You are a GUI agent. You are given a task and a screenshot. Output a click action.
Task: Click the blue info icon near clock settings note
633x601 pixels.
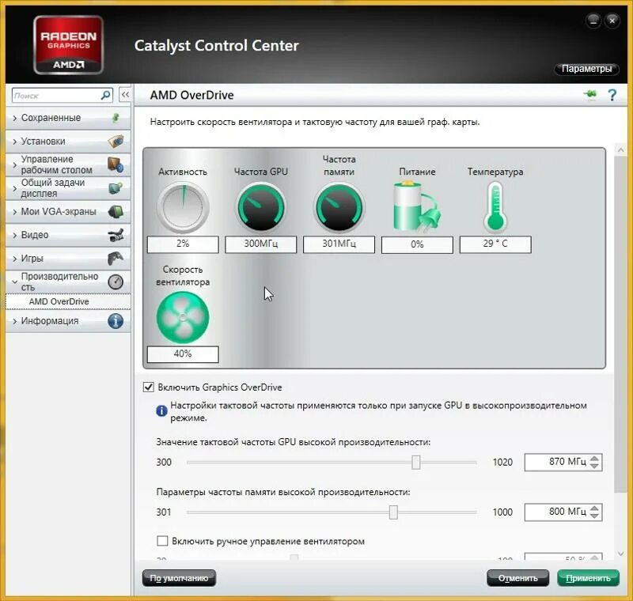(161, 410)
